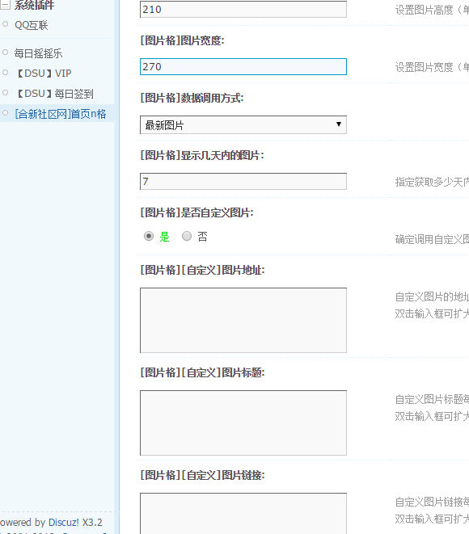Open the 每日摇摇乐 plugin link

tap(38, 53)
